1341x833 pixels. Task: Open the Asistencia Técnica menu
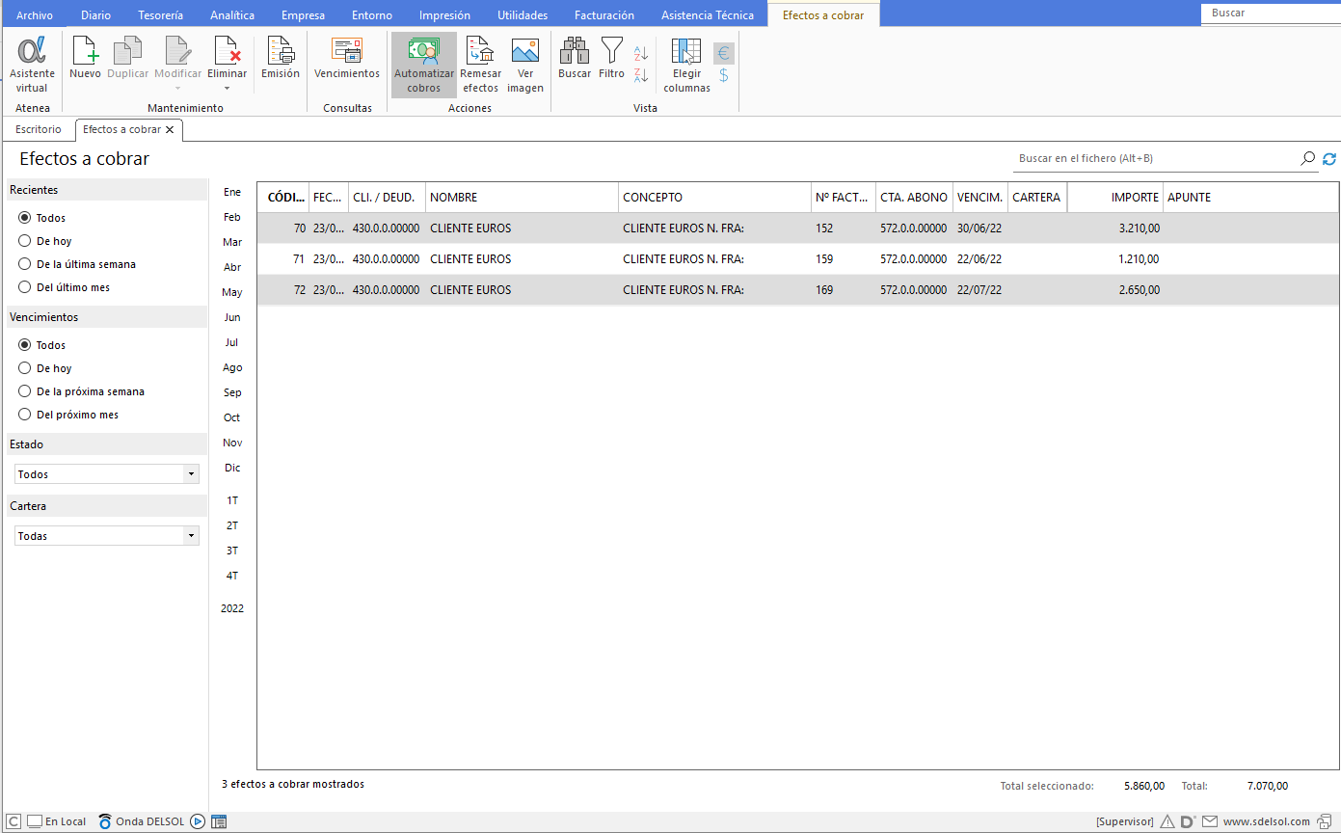tap(708, 15)
